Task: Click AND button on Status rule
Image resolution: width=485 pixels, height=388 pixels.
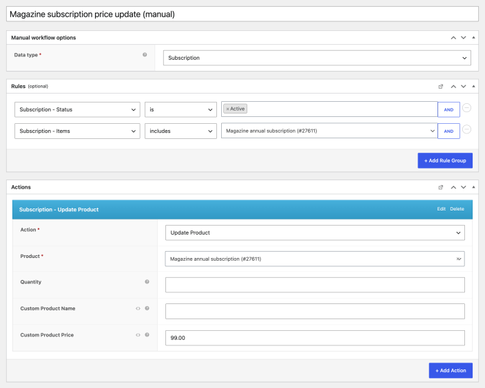Action: click(x=448, y=109)
